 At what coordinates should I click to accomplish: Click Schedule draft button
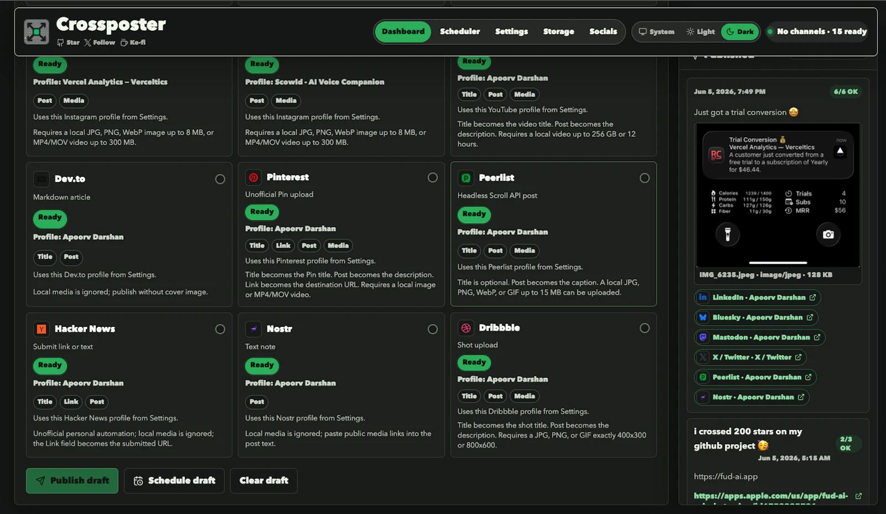[174, 481]
